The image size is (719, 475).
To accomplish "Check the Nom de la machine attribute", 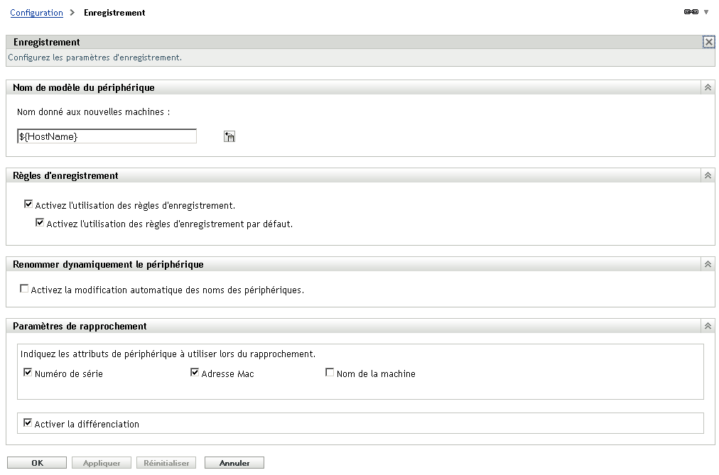I will point(329,371).
